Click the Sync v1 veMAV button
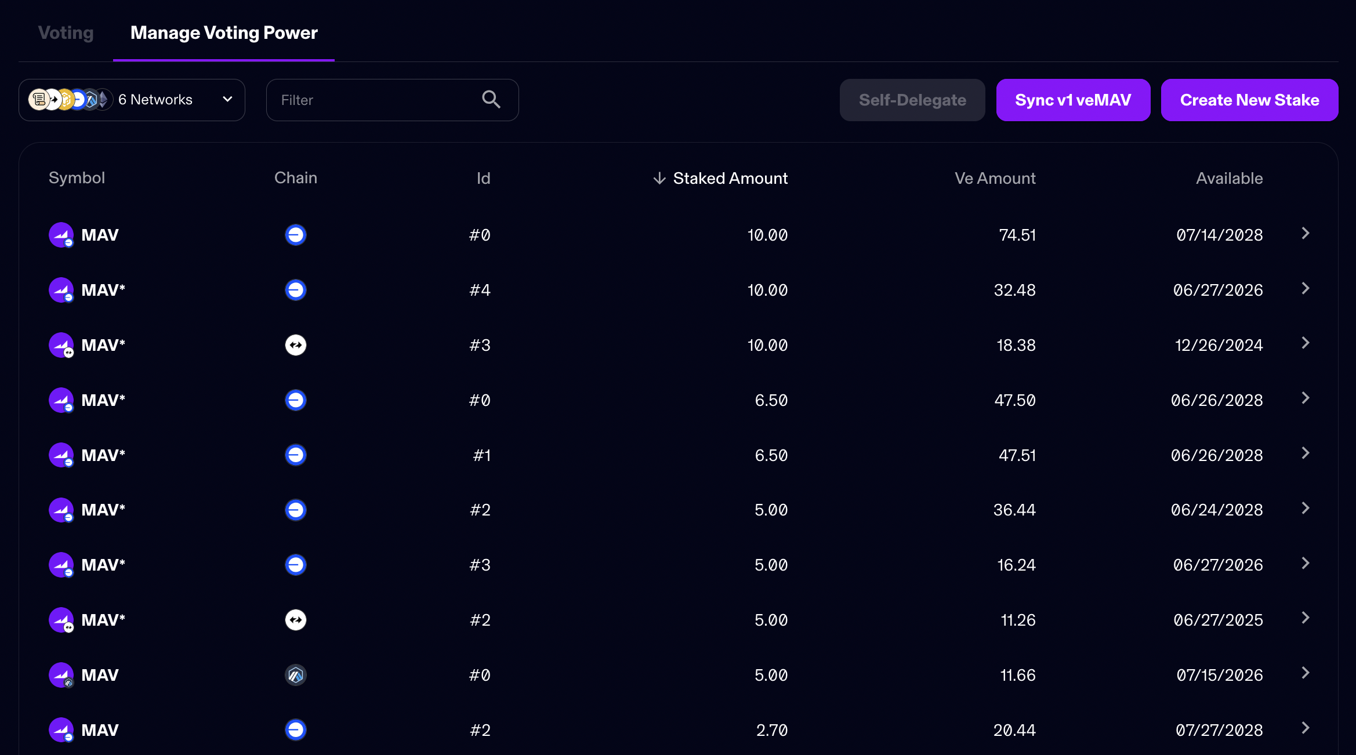This screenshot has width=1356, height=755. pyautogui.click(x=1073, y=100)
